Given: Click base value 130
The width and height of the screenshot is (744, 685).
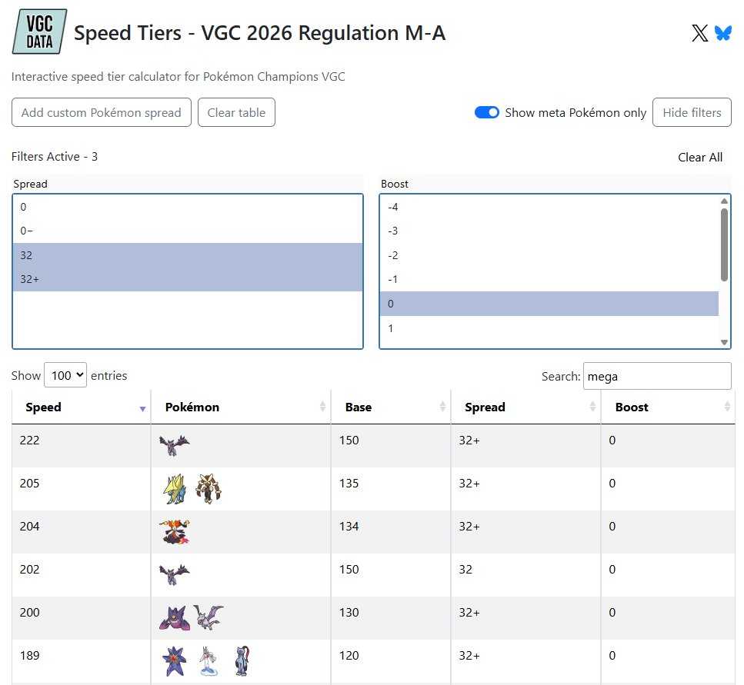Looking at the screenshot, I should (x=349, y=613).
